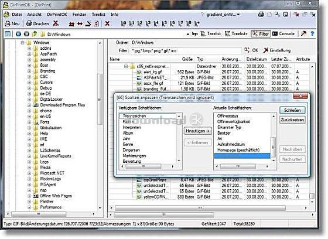Click the up-folder icon beside address bar
This screenshot has width=328, height=239.
pyautogui.click(x=35, y=34)
